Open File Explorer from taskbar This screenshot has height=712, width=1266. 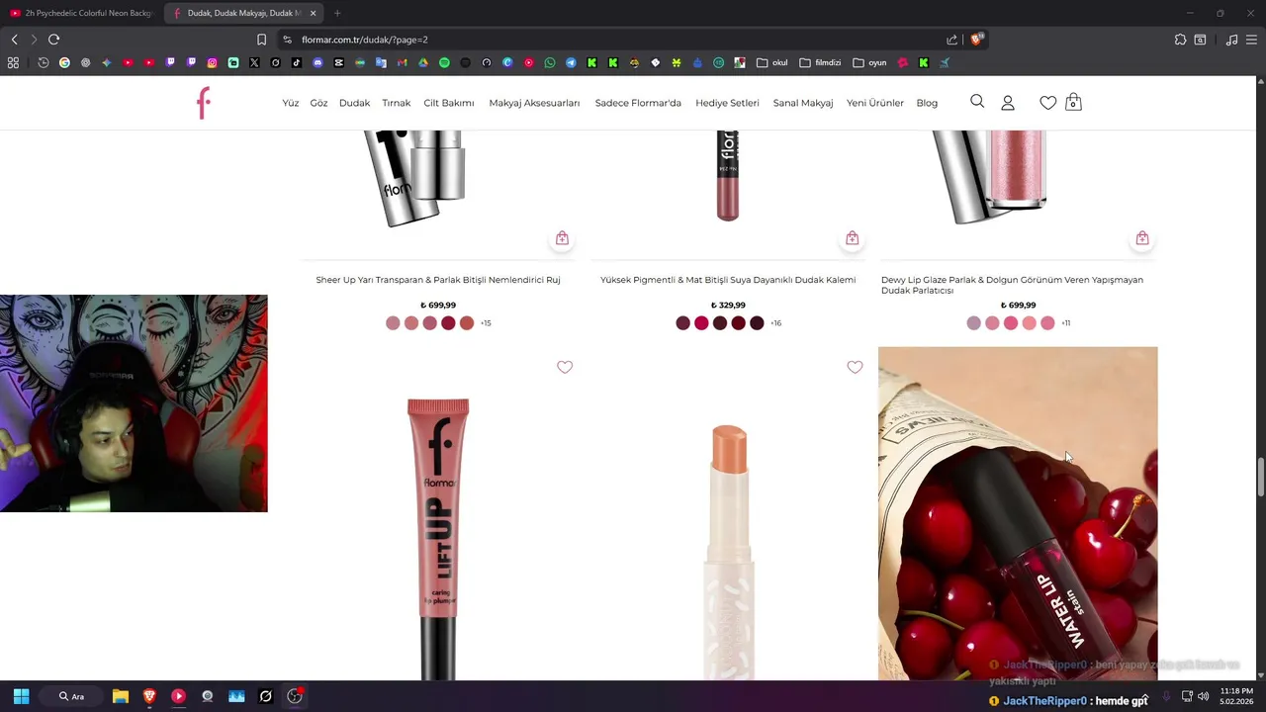tap(121, 696)
